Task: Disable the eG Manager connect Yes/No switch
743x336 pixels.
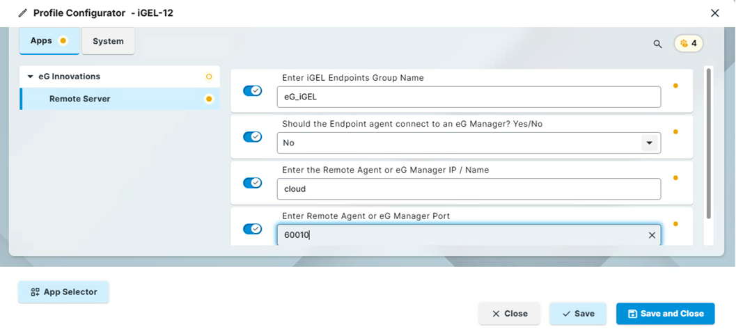Action: click(253, 137)
